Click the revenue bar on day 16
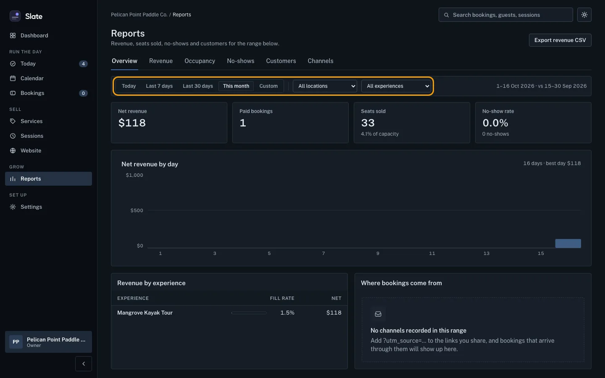 (568, 244)
